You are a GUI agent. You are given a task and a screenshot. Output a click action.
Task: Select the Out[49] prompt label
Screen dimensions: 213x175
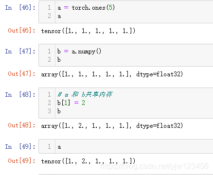coord(21,161)
